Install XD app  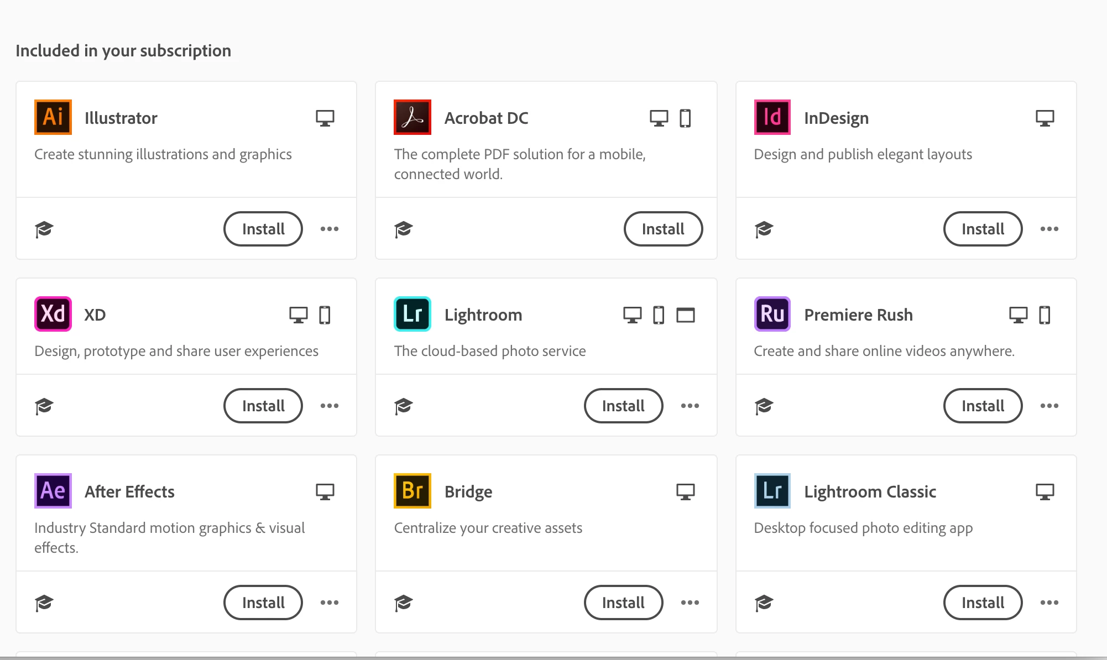[x=263, y=406]
